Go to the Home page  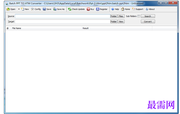[x=125, y=9]
